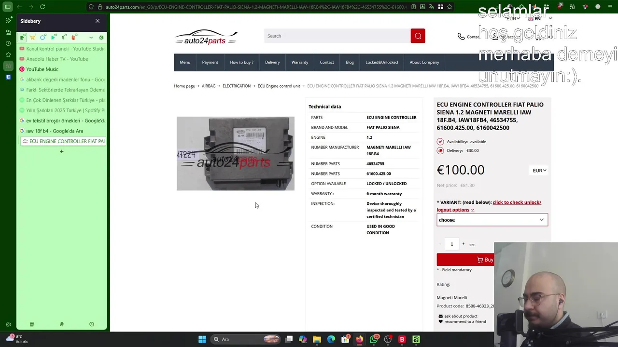Image resolution: width=618 pixels, height=347 pixels.
Task: Open the Contact menu item
Action: (x=327, y=62)
